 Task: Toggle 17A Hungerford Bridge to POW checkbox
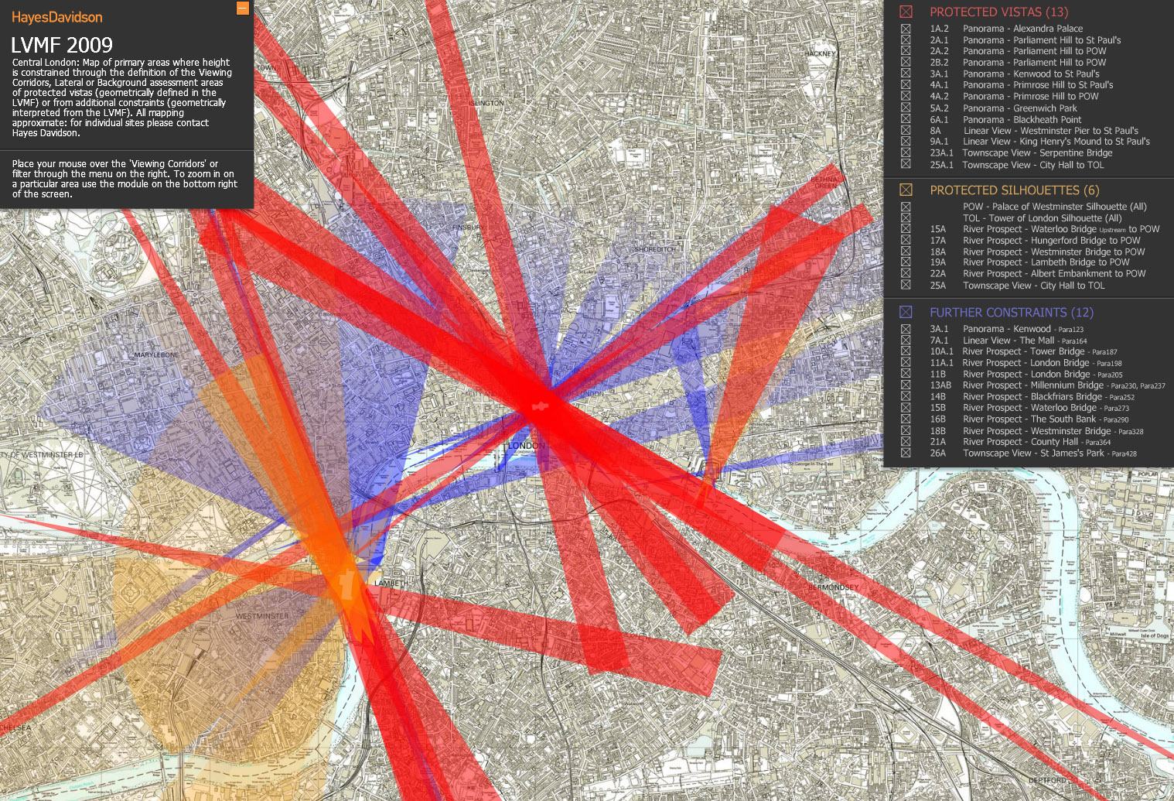click(906, 241)
